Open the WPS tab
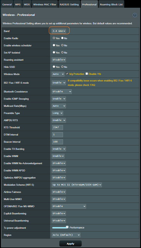The width and height of the screenshot is (141, 248). point(18,4)
